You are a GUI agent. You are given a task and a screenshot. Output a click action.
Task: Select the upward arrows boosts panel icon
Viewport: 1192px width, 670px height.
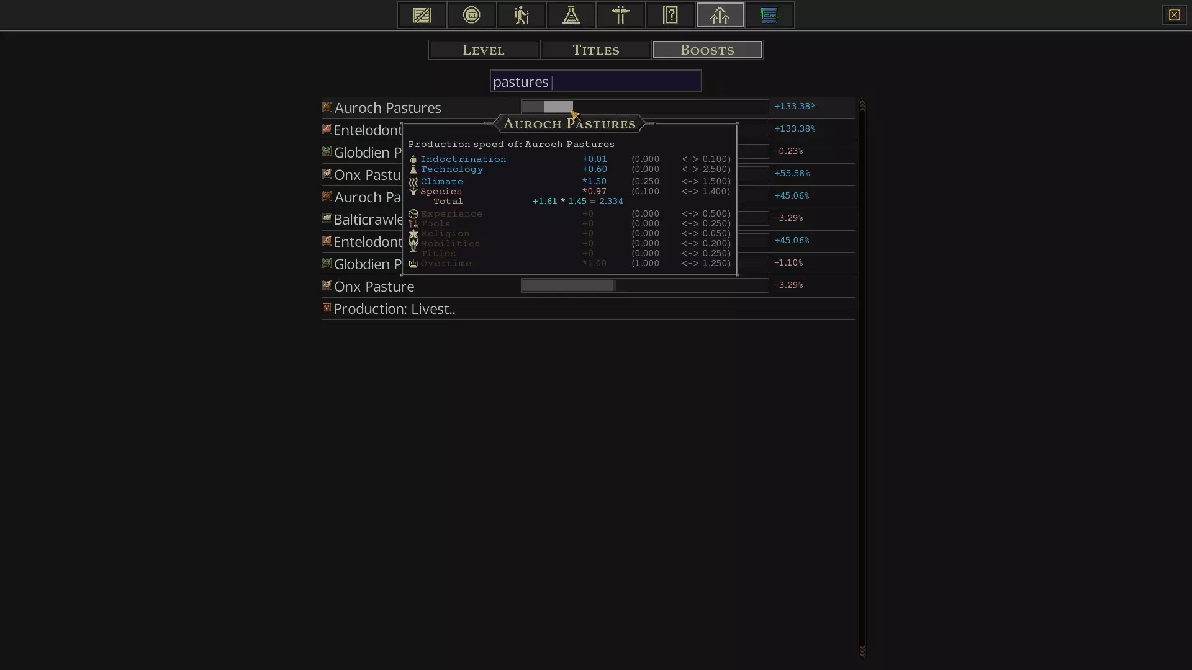coord(720,15)
